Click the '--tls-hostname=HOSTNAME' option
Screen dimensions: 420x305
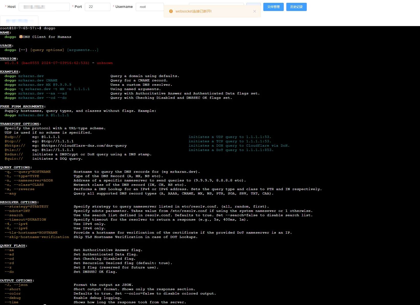pyautogui.click(x=31, y=233)
